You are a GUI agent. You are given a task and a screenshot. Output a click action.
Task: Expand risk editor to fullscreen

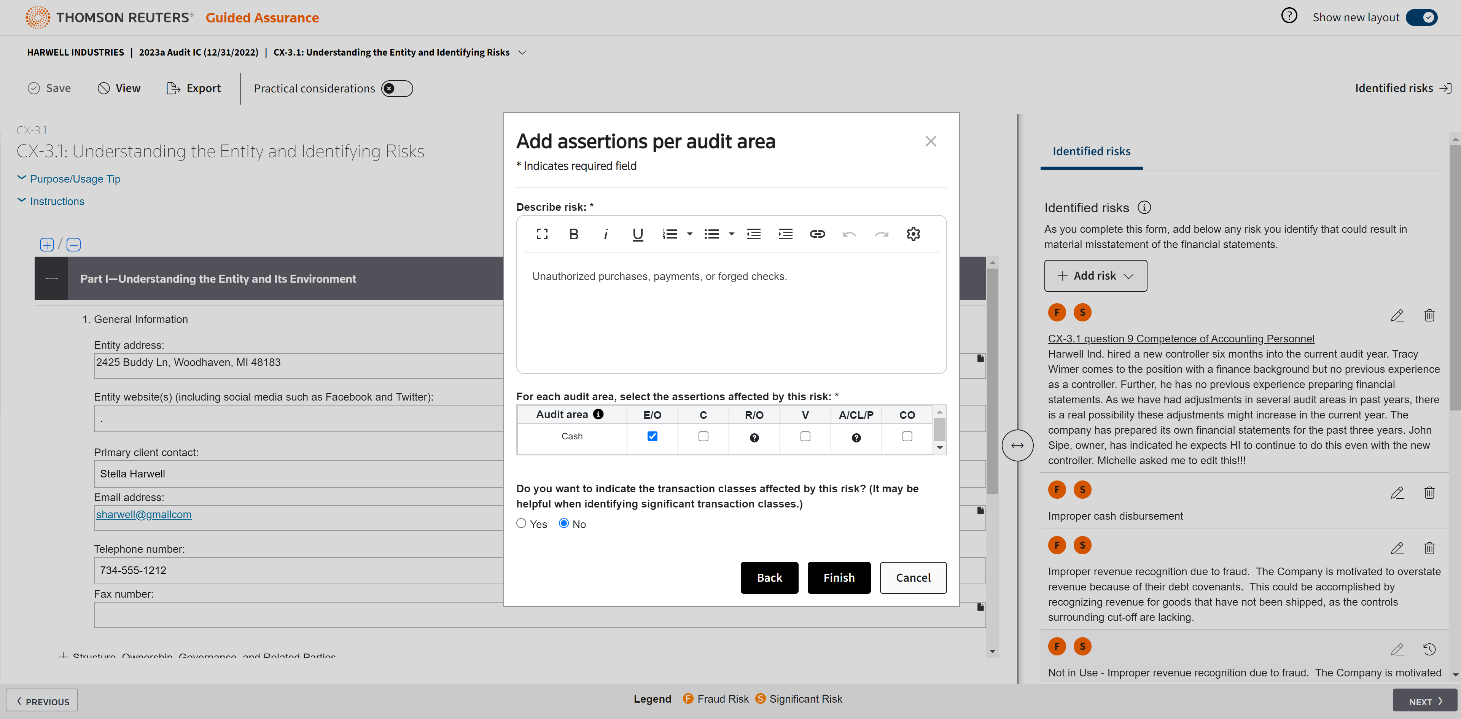click(x=542, y=234)
